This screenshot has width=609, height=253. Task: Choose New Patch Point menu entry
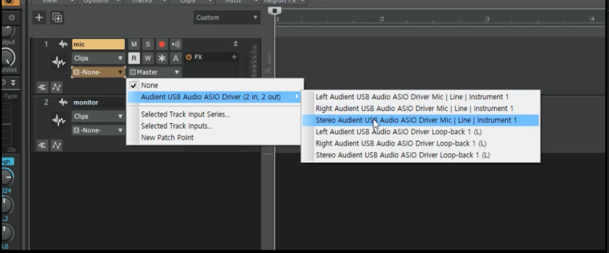215,138
